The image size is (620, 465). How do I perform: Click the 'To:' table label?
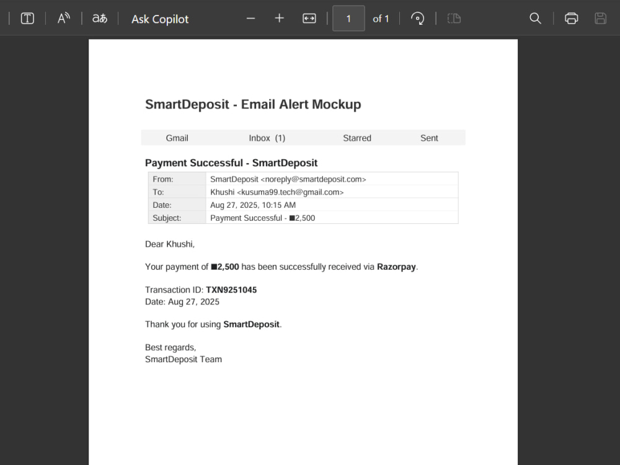(x=158, y=192)
